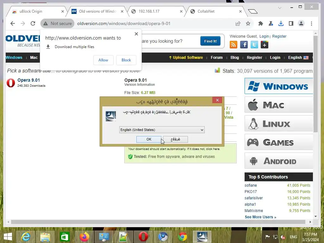The width and height of the screenshot is (324, 243).
Task: Switch to the uBlock Origin tab
Action: 36,11
